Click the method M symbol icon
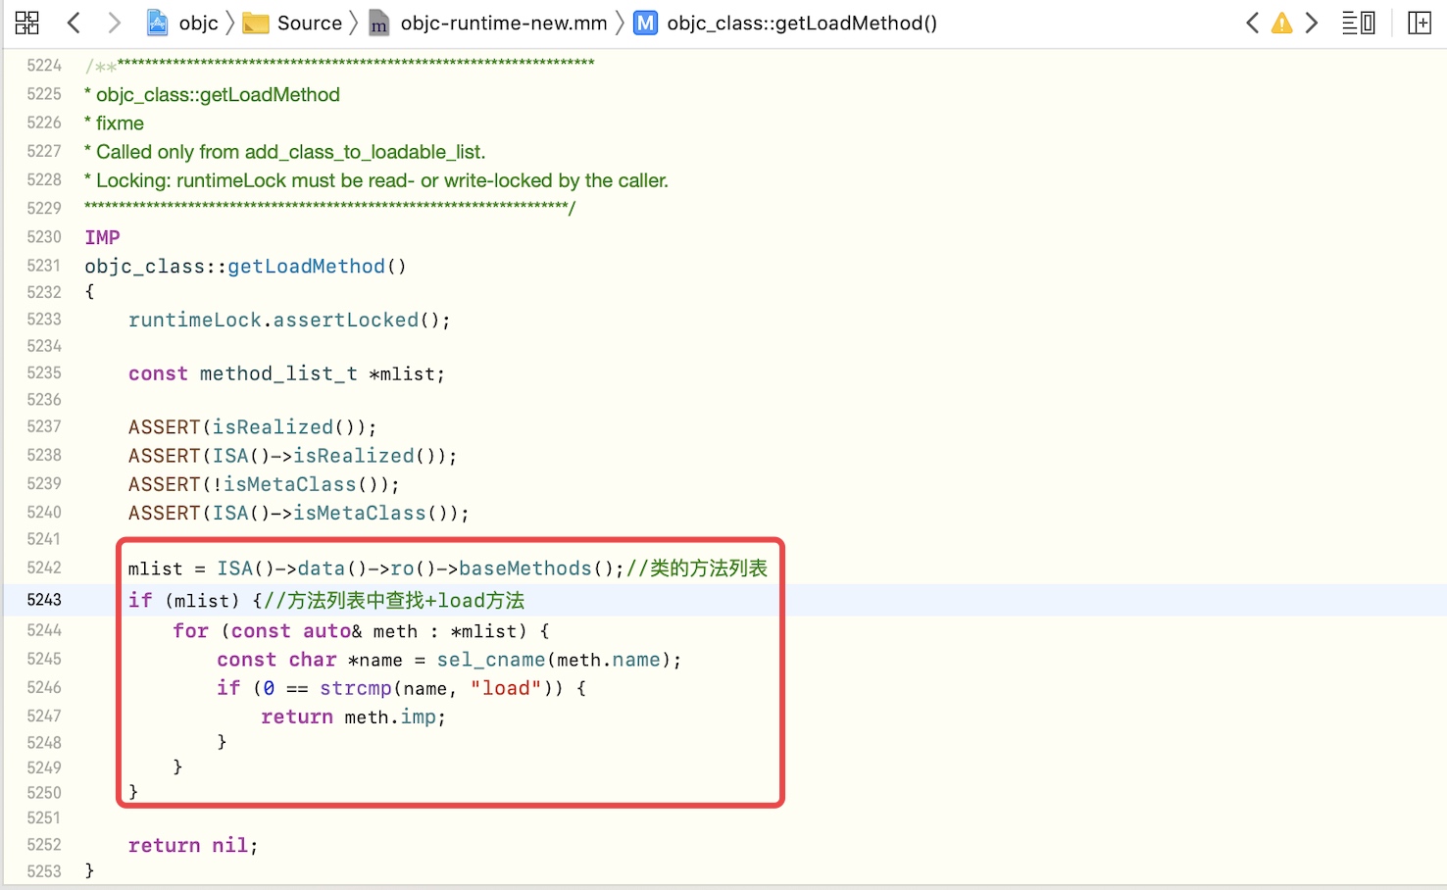This screenshot has width=1447, height=890. click(645, 23)
